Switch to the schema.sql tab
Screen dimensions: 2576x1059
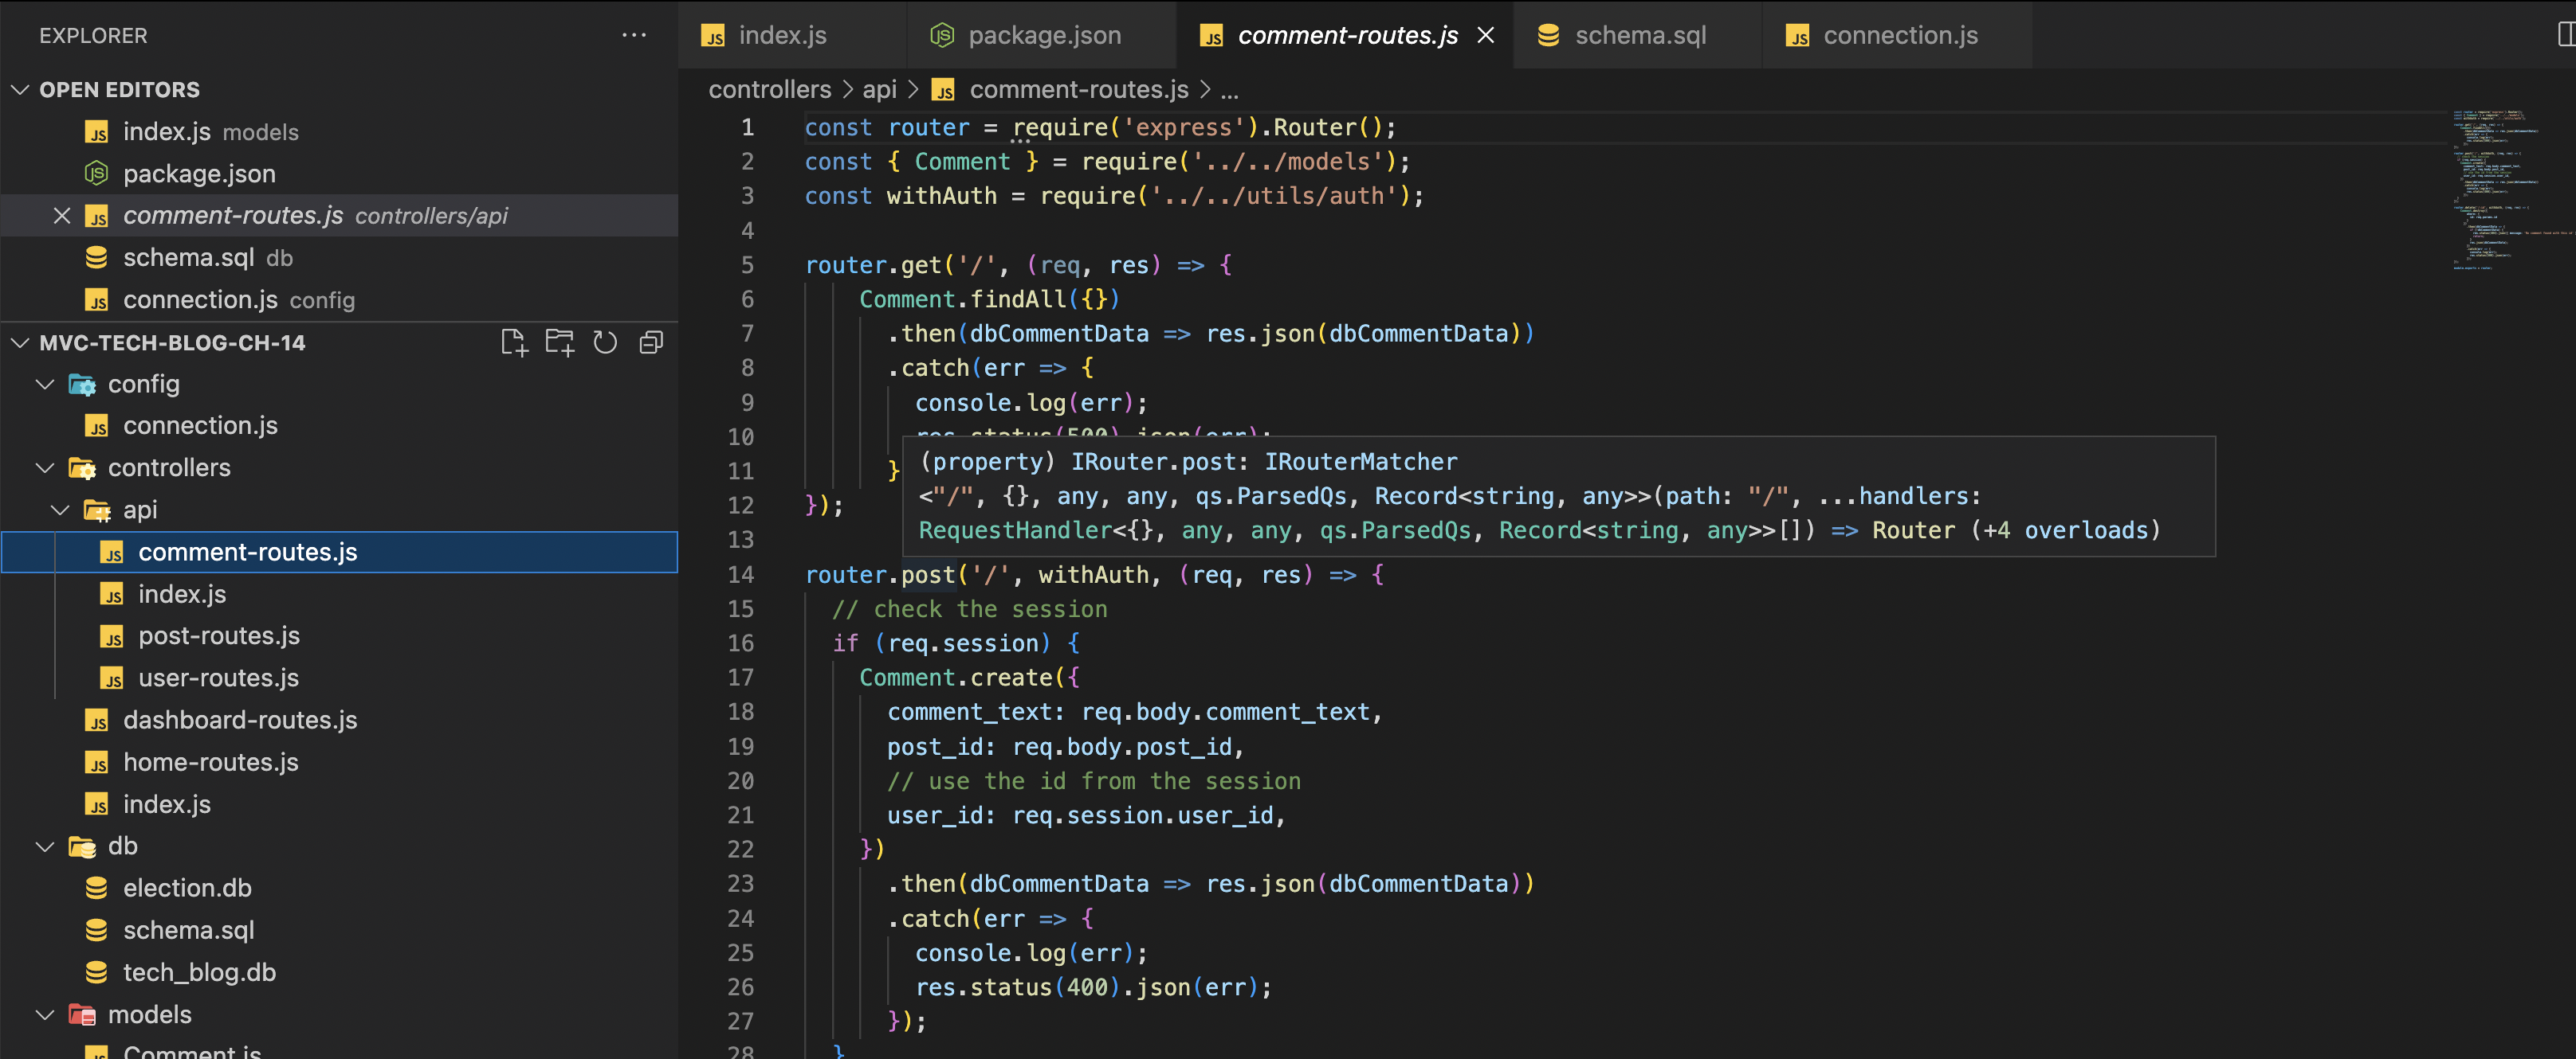pyautogui.click(x=1637, y=35)
